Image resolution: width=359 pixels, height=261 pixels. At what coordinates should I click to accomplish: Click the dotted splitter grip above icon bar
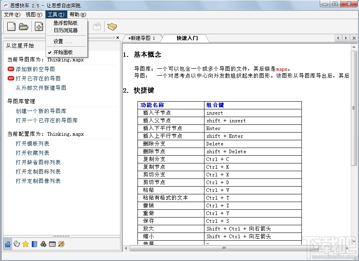(61, 236)
